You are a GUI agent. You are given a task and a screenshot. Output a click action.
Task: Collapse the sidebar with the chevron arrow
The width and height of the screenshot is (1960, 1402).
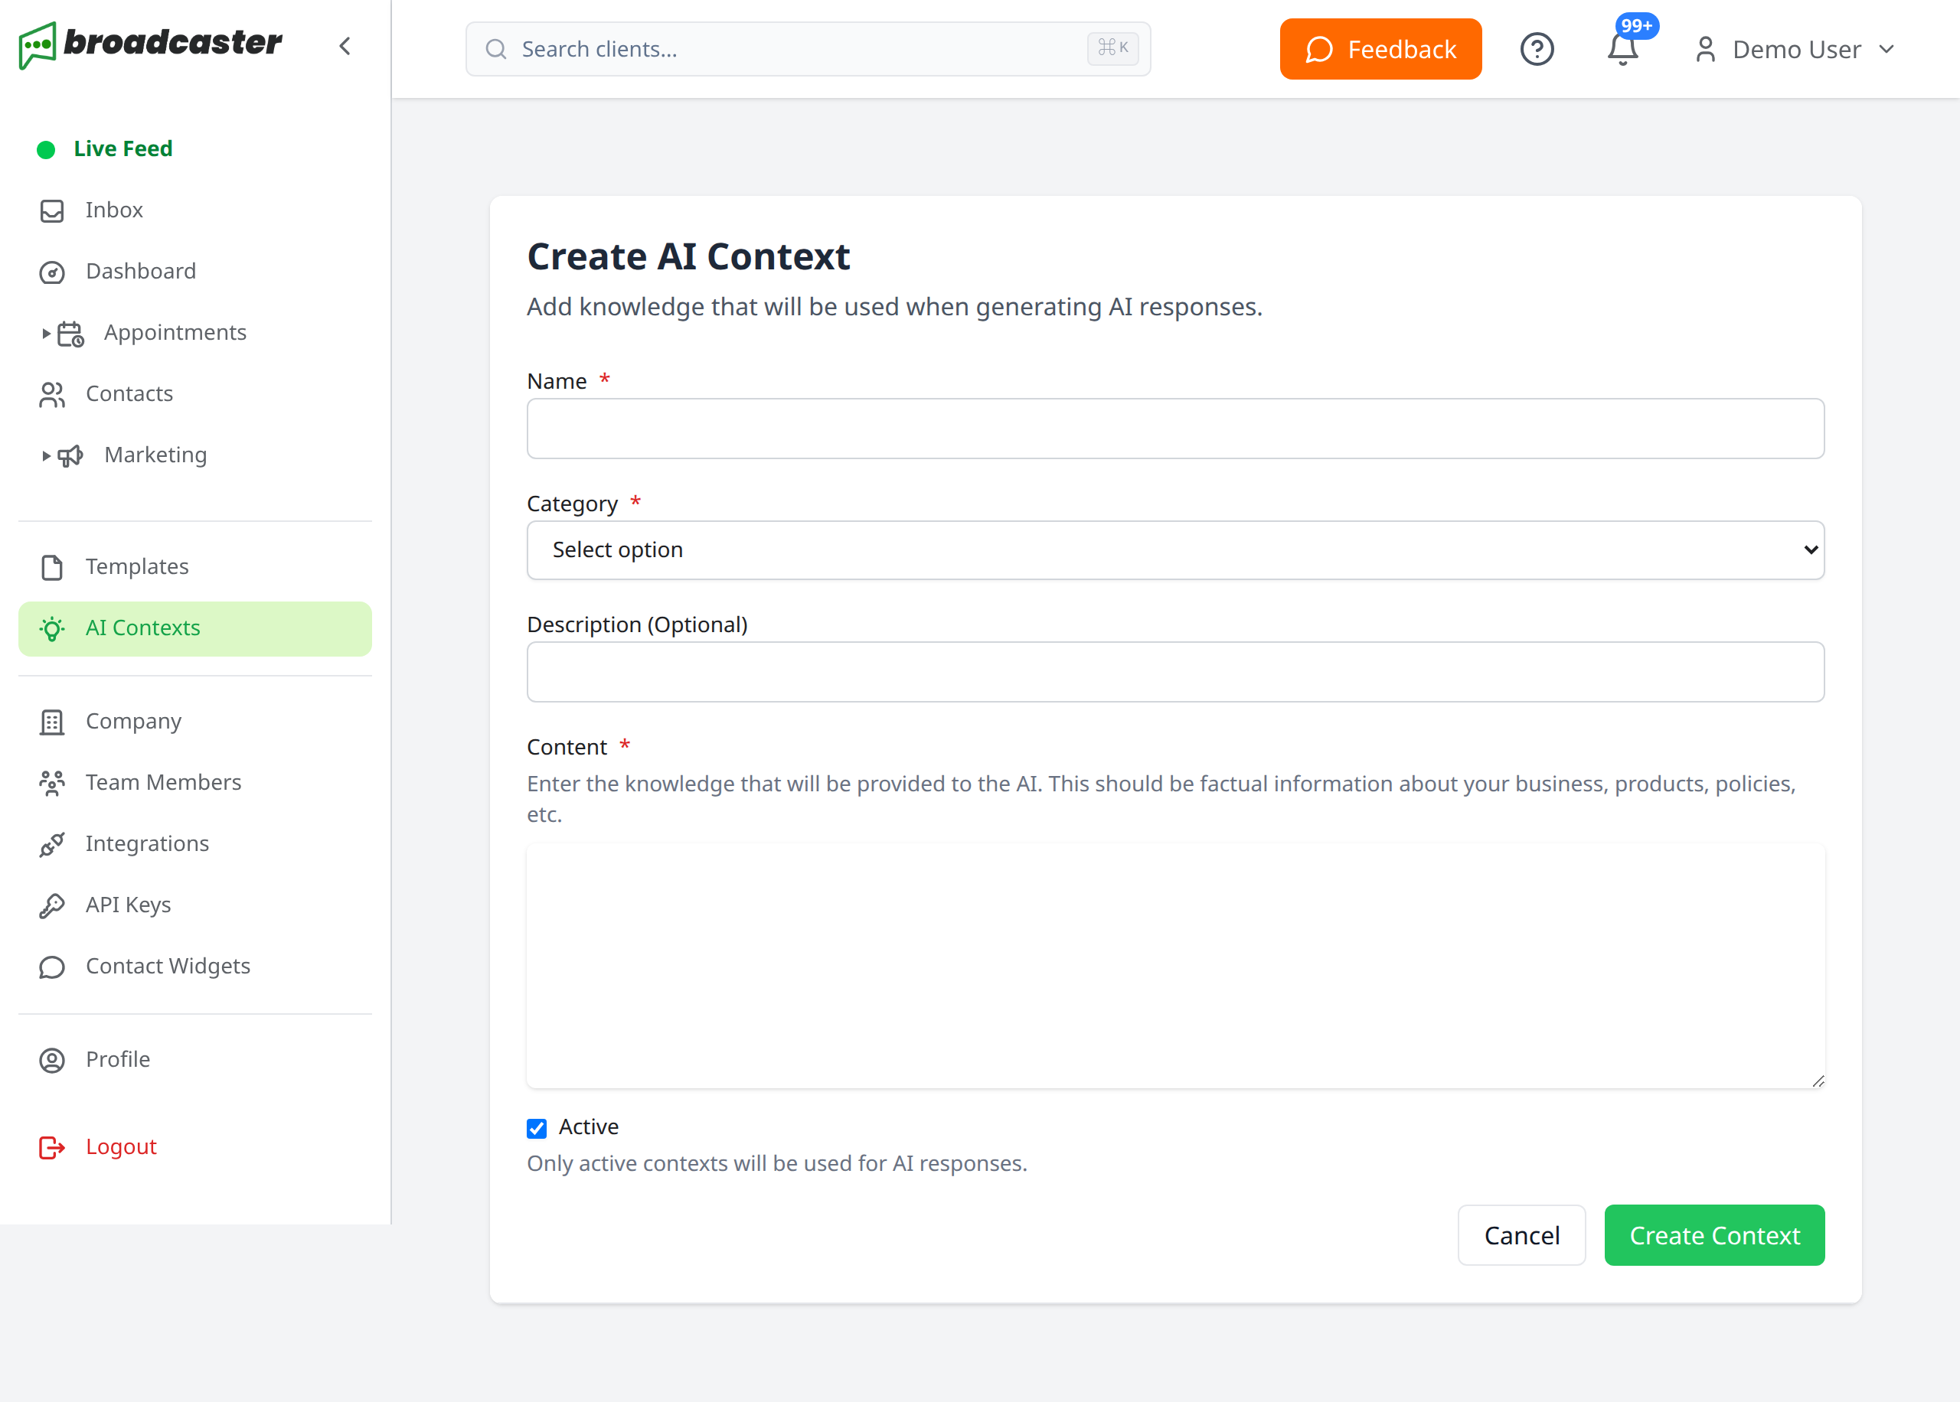[x=345, y=46]
